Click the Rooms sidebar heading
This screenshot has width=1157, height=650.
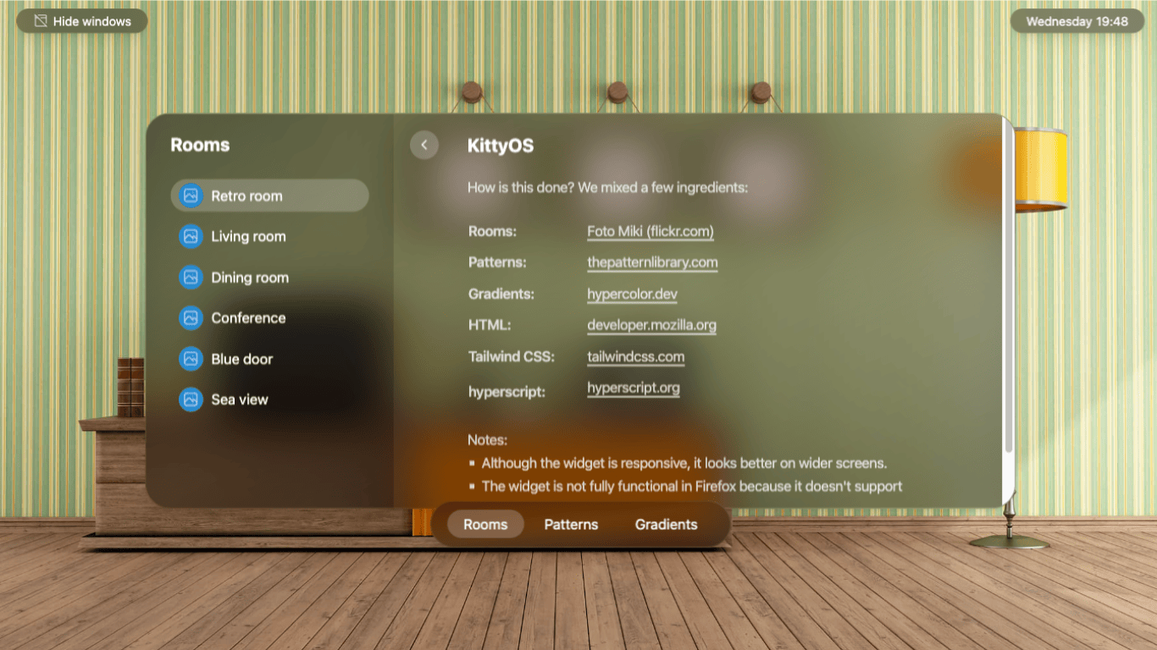200,145
